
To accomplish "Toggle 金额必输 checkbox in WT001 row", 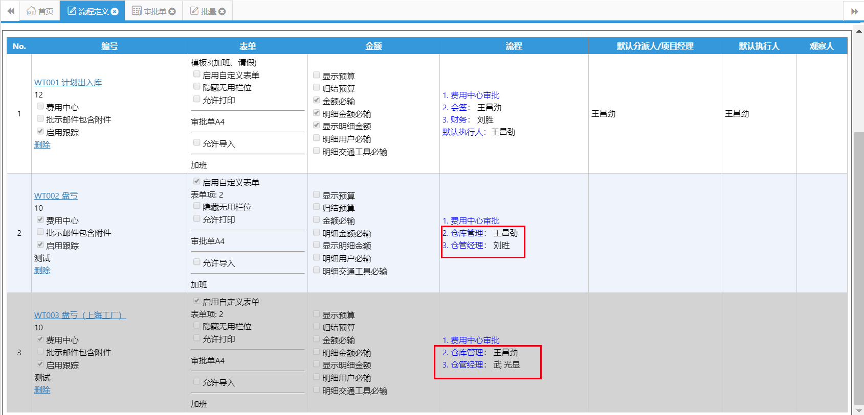I will pyautogui.click(x=316, y=100).
